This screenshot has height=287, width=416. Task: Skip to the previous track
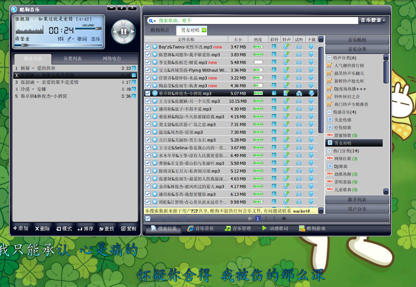(114, 32)
